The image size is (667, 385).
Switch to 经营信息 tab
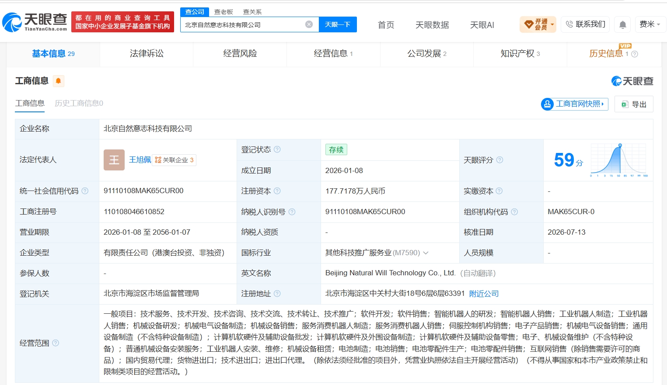point(333,54)
